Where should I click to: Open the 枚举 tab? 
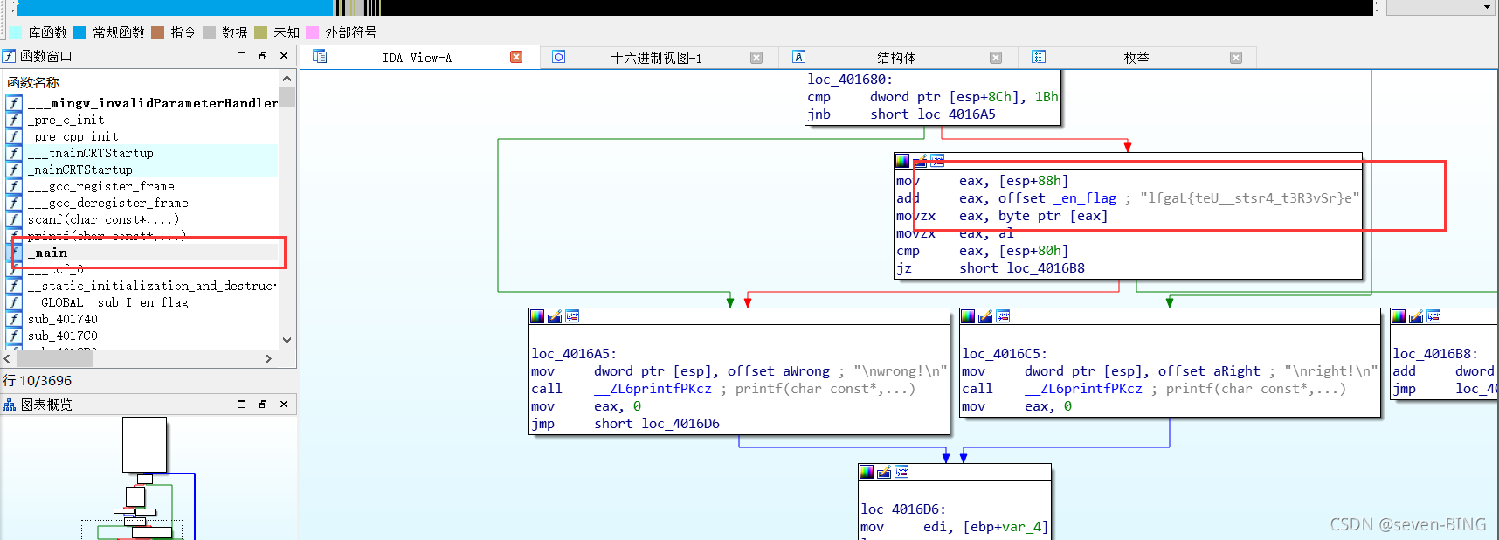tap(1136, 58)
